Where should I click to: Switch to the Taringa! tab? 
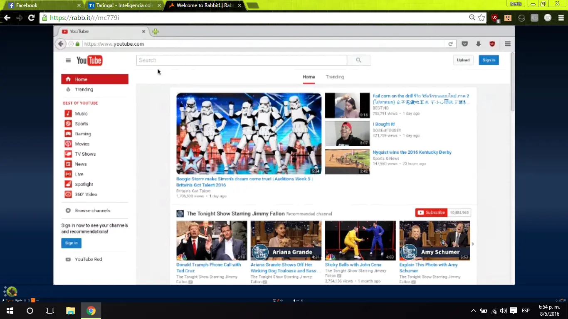point(125,5)
